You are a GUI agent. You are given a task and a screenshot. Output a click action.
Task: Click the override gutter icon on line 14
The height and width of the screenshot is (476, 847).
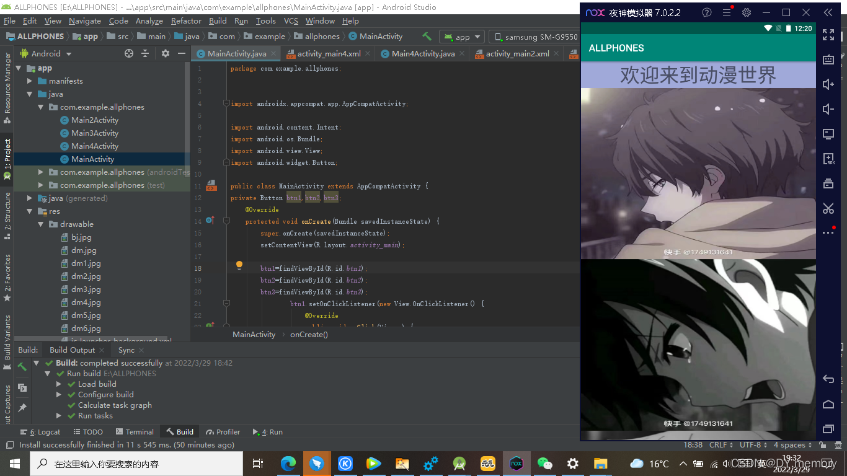[x=210, y=221]
